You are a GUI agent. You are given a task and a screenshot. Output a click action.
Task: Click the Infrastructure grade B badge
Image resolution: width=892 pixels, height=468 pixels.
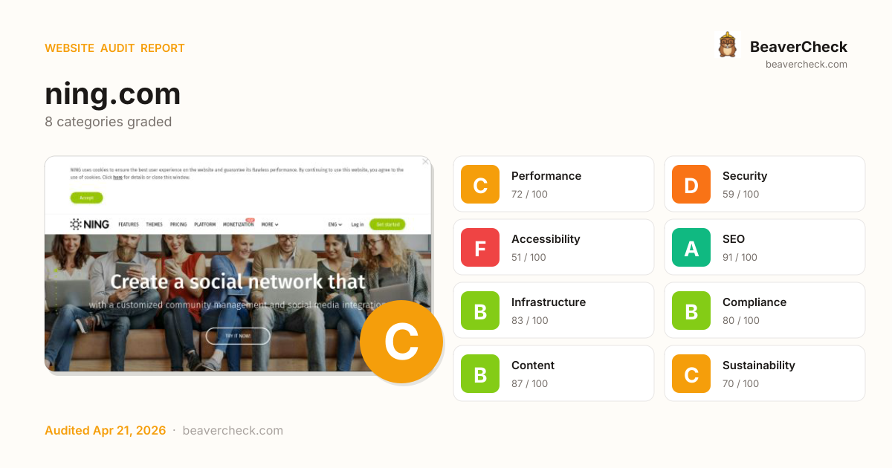(480, 311)
